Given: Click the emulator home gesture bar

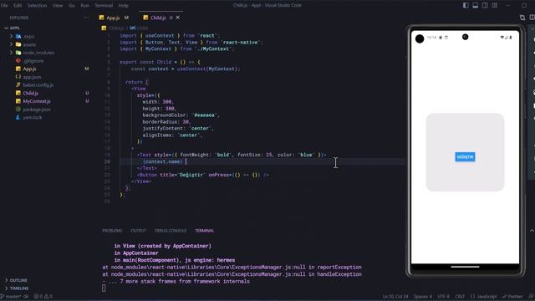Looking at the screenshot, I should click(x=465, y=267).
